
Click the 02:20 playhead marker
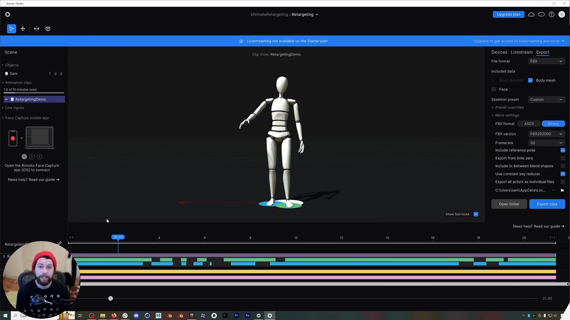click(x=118, y=237)
